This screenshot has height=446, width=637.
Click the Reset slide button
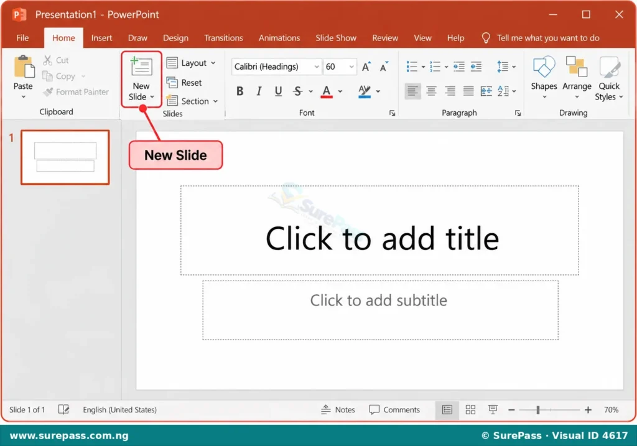[x=184, y=83]
